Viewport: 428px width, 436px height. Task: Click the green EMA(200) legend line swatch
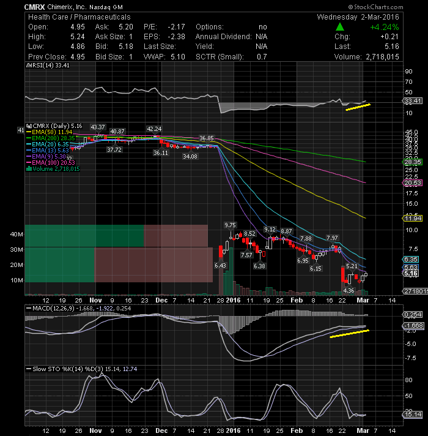click(x=29, y=138)
